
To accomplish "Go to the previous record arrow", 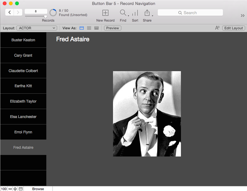I will [x=10, y=12].
